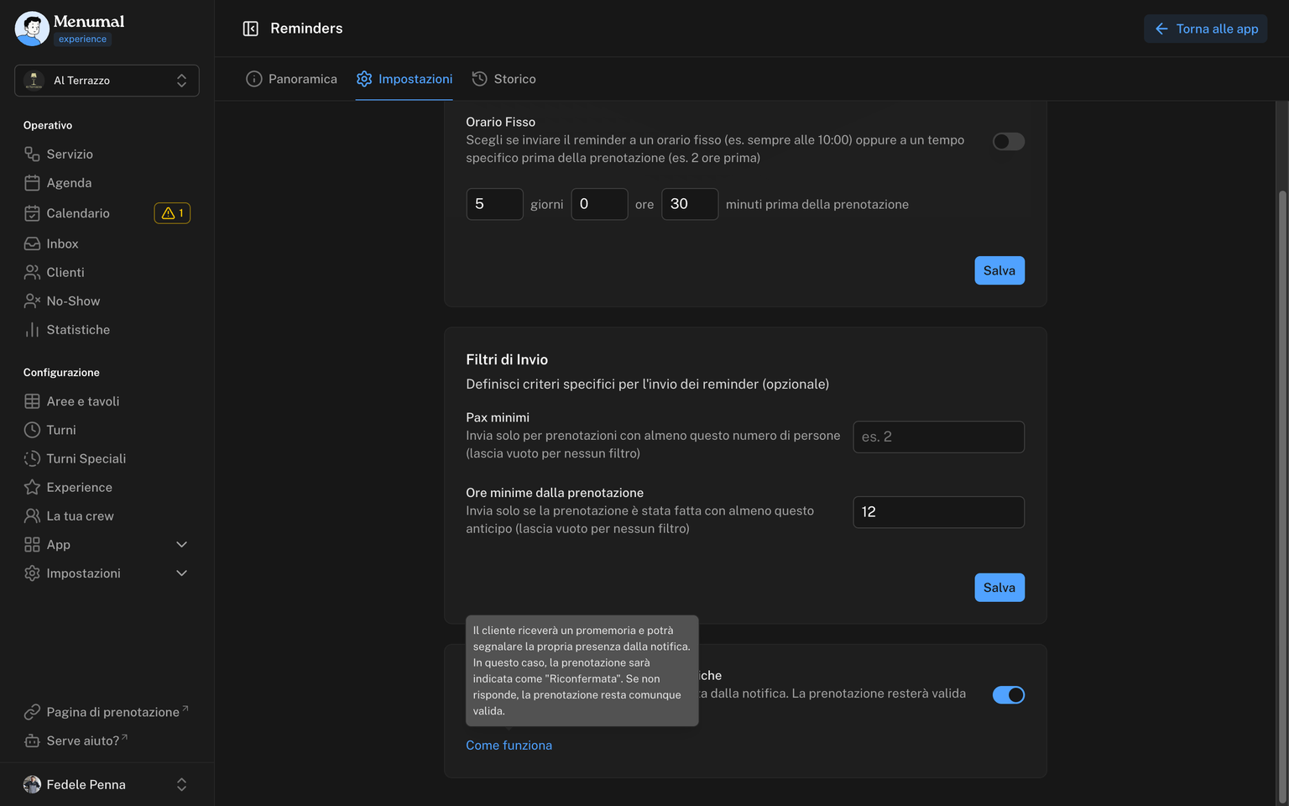
Task: Open the Fedele Penna user menu chevron
Action: tap(181, 784)
